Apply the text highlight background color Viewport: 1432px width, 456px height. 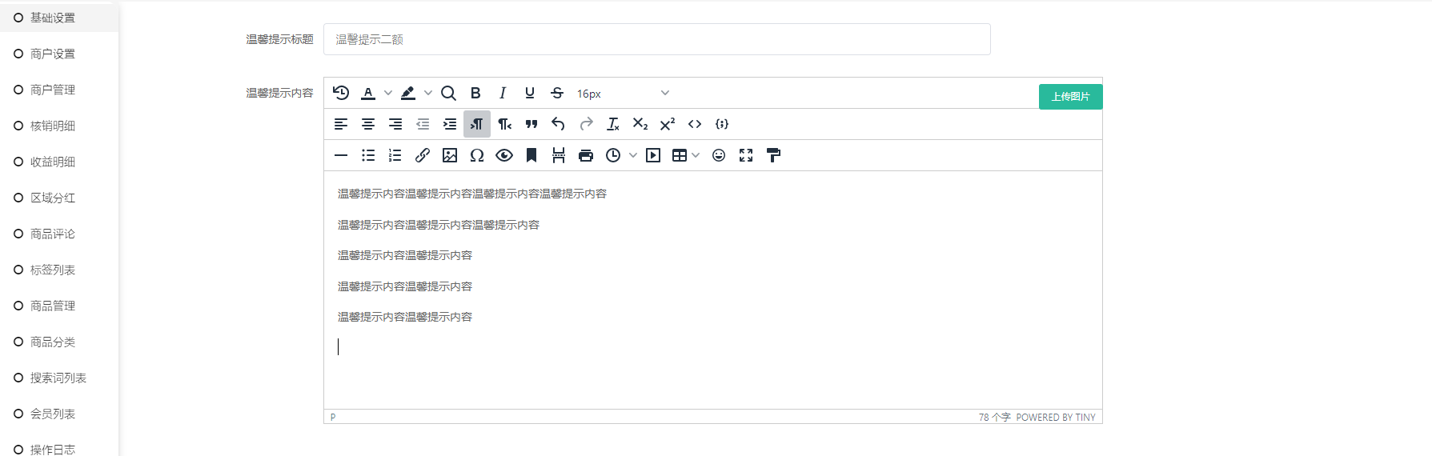408,93
